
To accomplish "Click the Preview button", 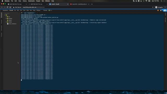I will (x=45, y=10).
